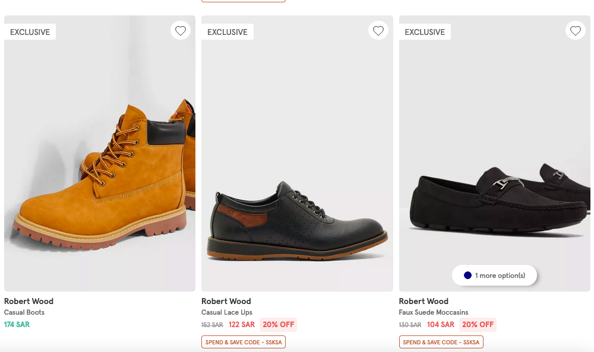Click SPEND & SAVE code under Faux Suede Moccasins
594x352 pixels.
[441, 342]
